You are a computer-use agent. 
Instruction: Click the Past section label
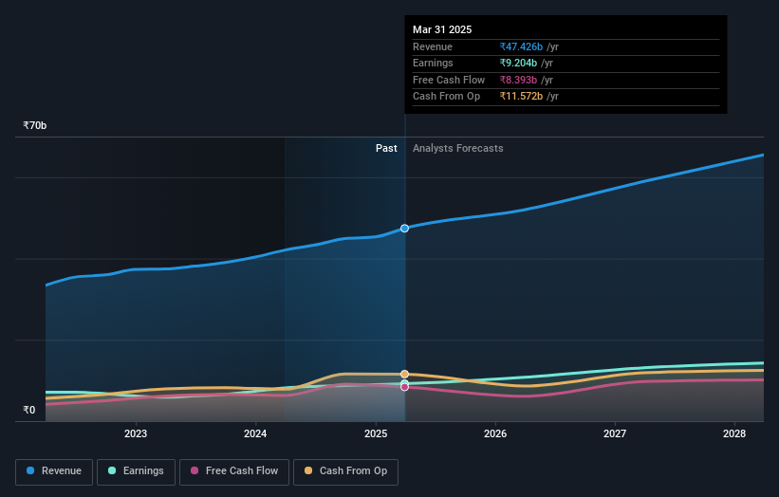click(x=386, y=149)
